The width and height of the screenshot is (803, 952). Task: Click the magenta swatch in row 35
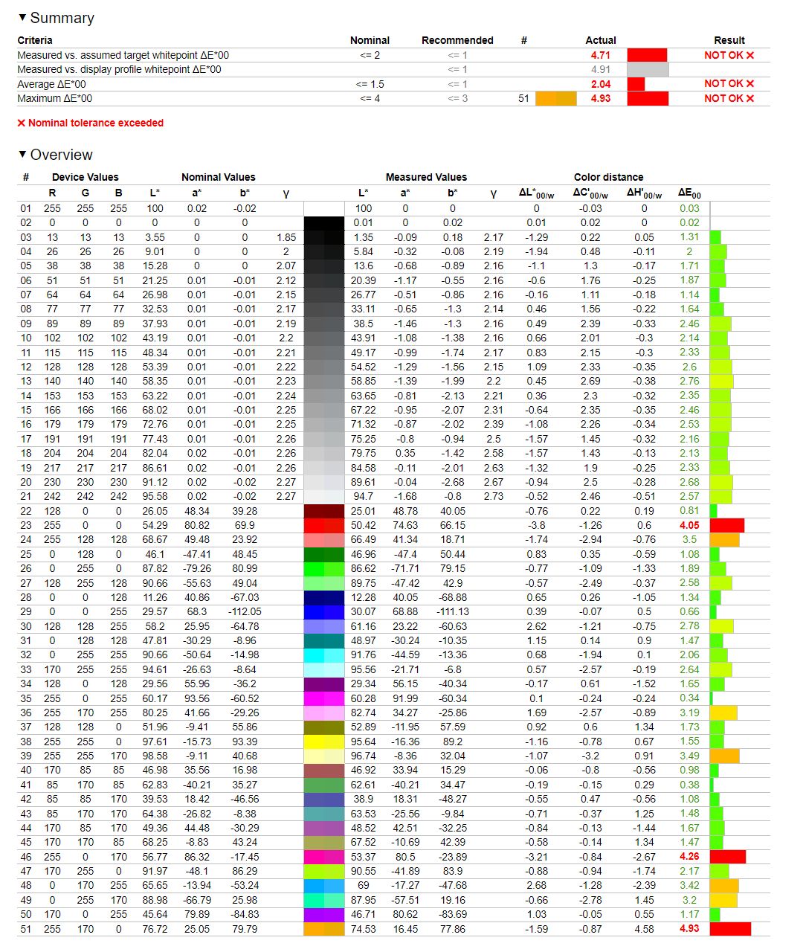(x=324, y=698)
